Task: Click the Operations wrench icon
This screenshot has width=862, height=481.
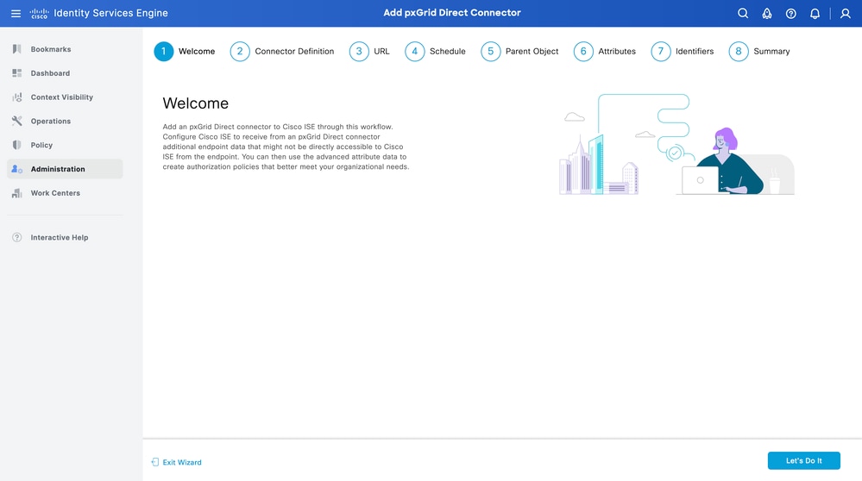Action: tap(17, 121)
